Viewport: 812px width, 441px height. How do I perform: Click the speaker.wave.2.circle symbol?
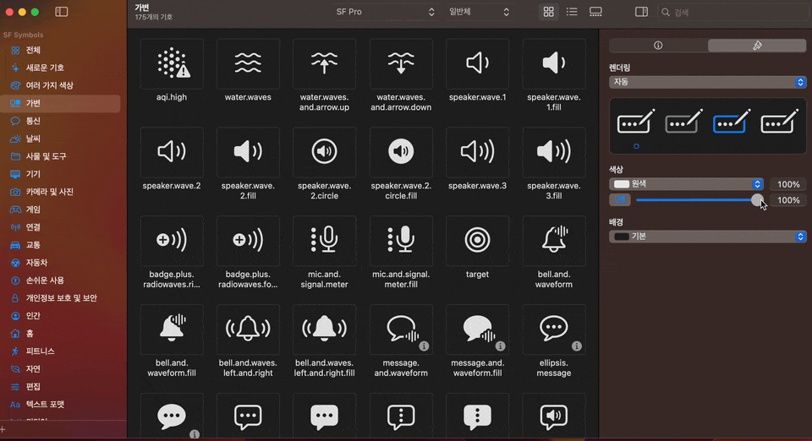click(x=324, y=152)
